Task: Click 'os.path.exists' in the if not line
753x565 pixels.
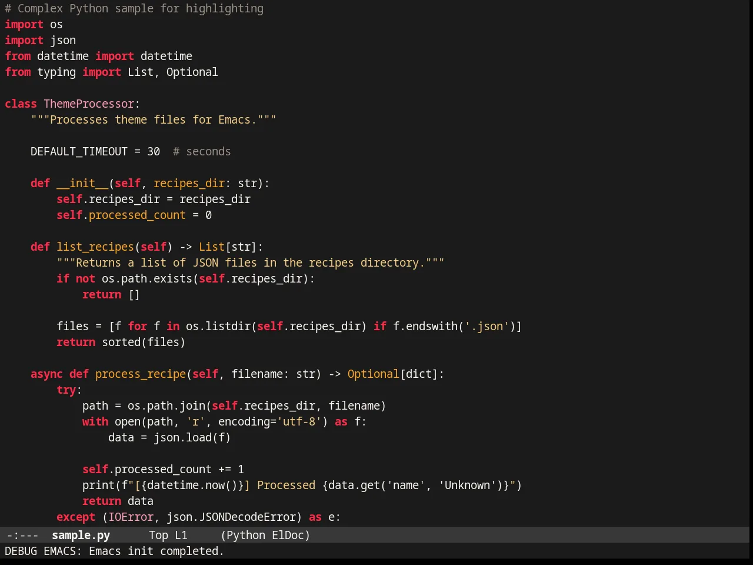Action: [147, 278]
